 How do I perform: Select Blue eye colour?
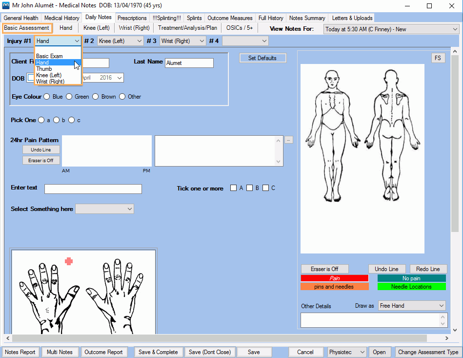click(47, 97)
